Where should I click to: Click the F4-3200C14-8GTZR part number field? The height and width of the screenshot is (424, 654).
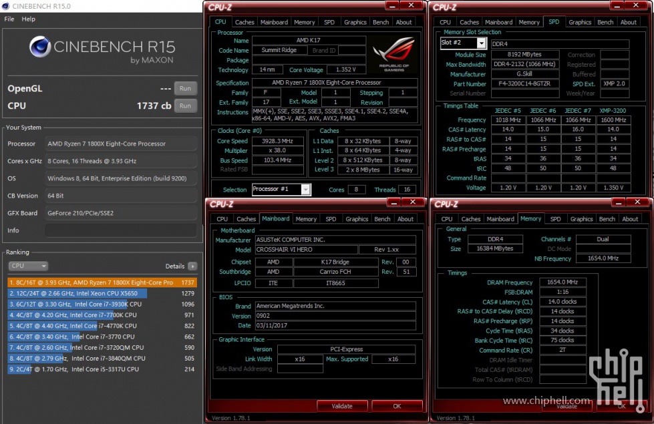(x=524, y=84)
